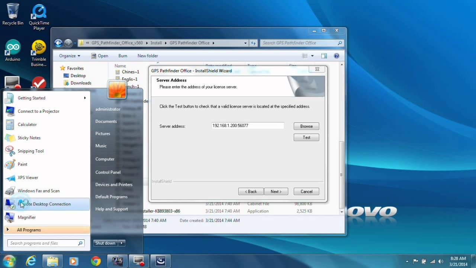Open XPS Viewer

coord(46,178)
